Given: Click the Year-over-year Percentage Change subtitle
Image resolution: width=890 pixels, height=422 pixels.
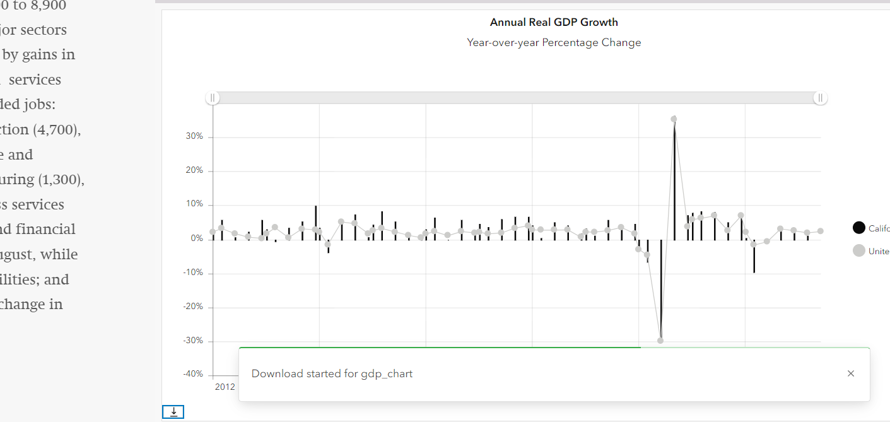Looking at the screenshot, I should (x=554, y=43).
